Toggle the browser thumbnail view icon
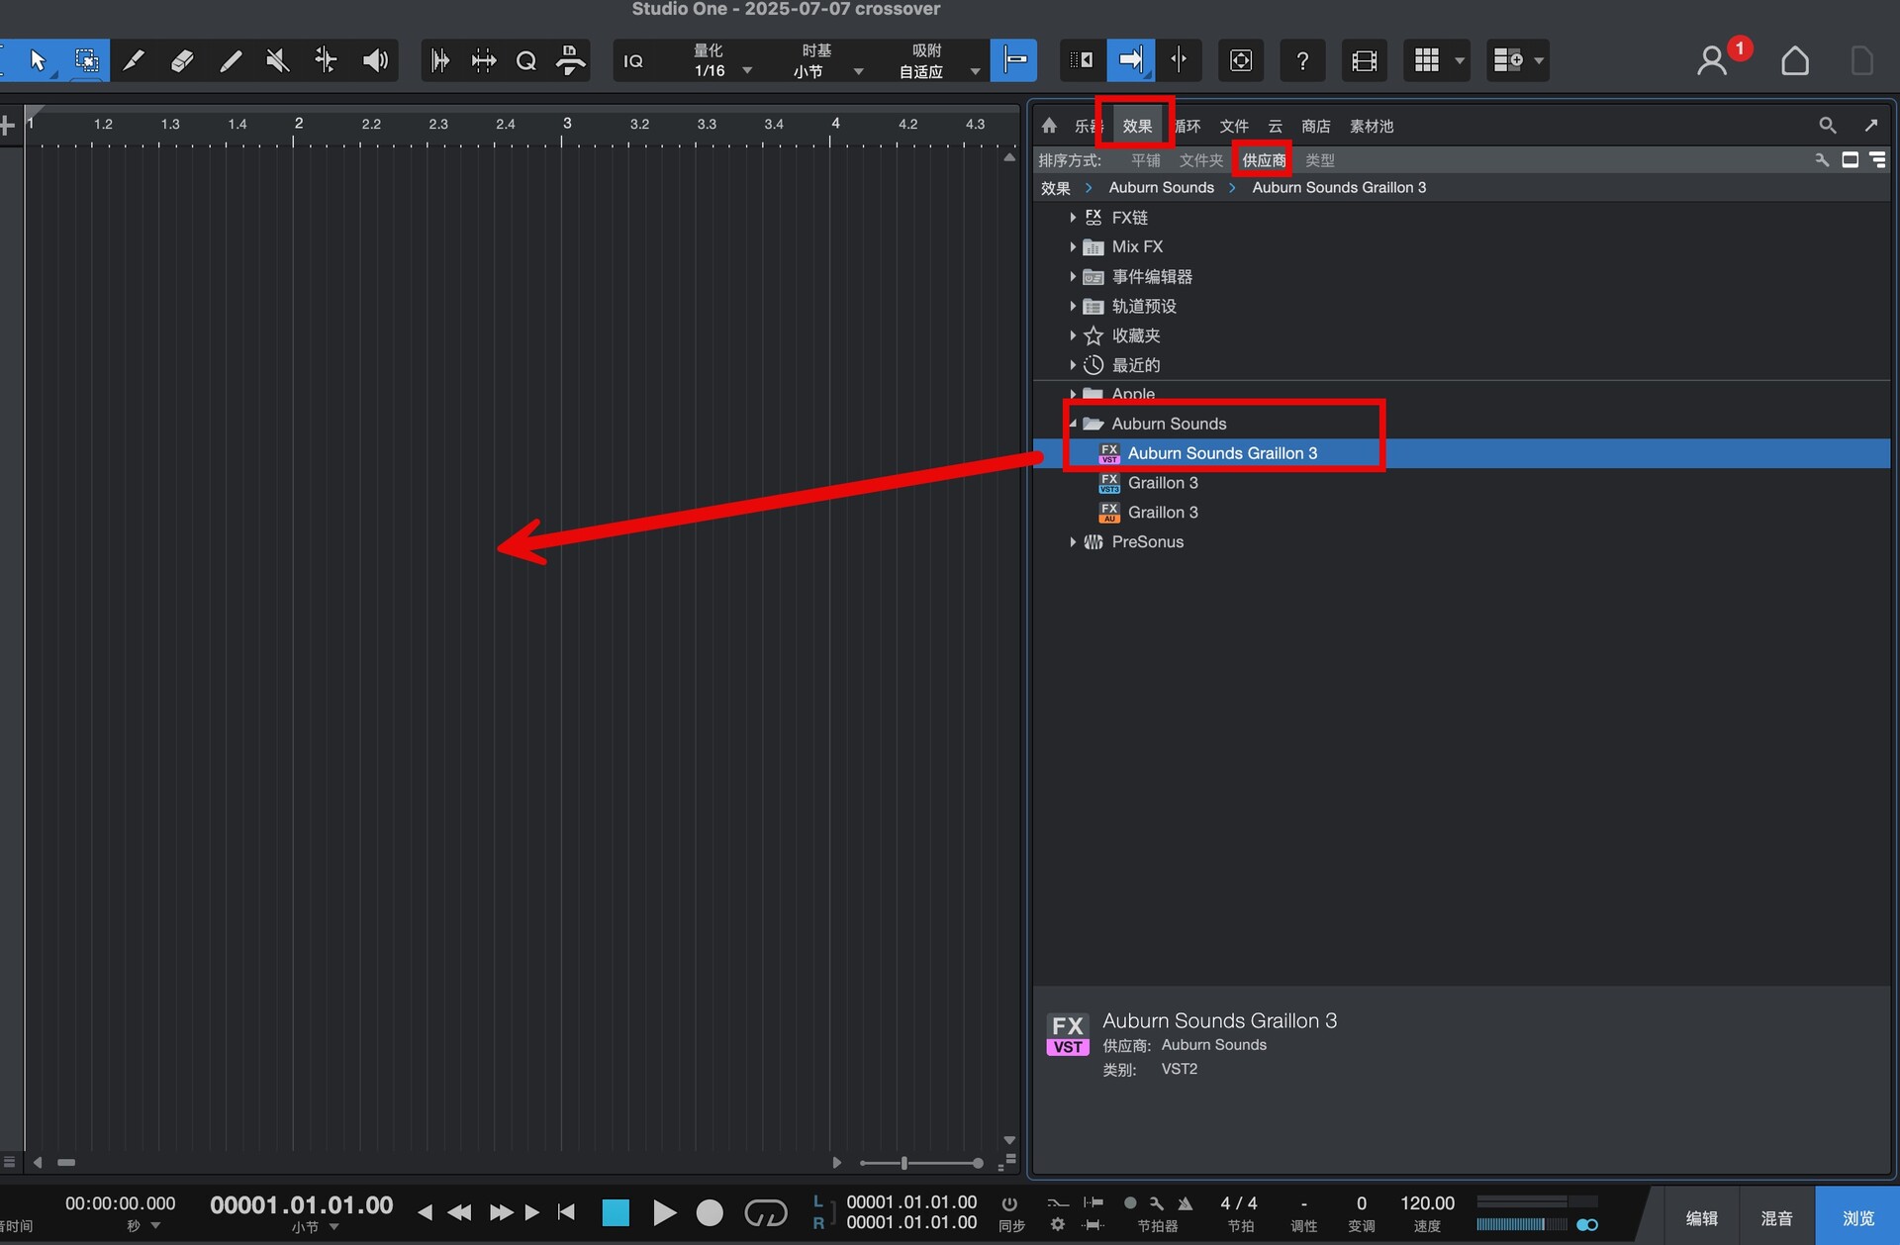Viewport: 1900px width, 1245px height. (x=1850, y=159)
